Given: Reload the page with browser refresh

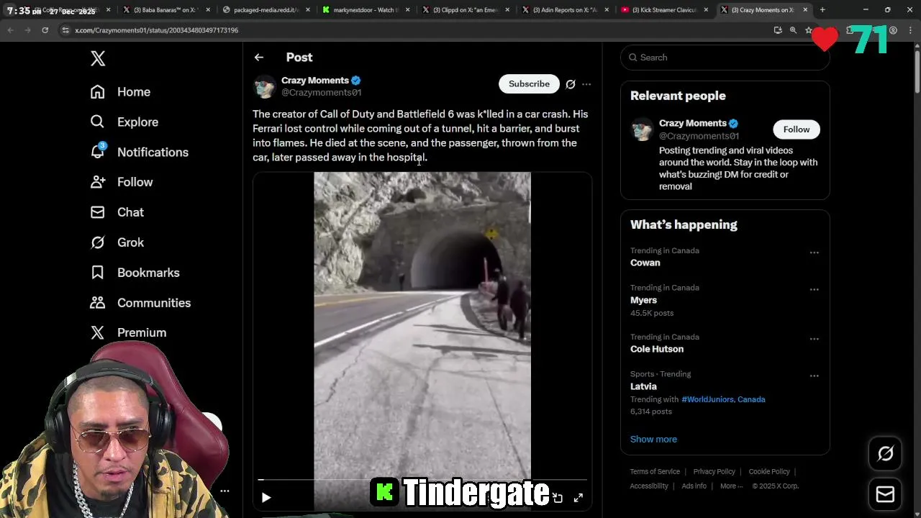Looking at the screenshot, I should tap(45, 30).
